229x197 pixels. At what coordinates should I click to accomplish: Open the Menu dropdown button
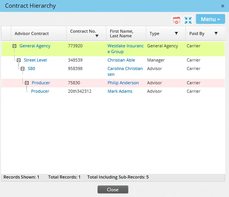point(210,19)
